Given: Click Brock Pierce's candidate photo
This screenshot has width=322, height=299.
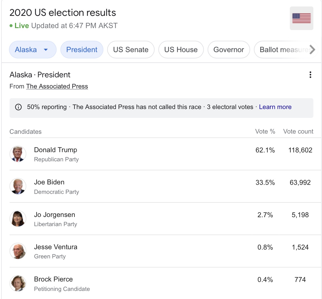Looking at the screenshot, I should click(x=18, y=283).
